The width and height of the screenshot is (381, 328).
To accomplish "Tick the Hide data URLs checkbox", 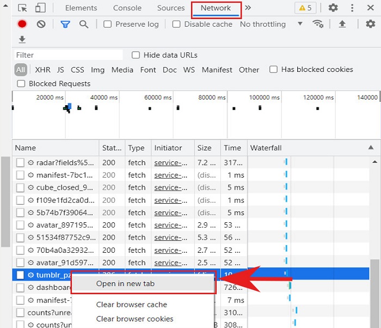I will [136, 55].
